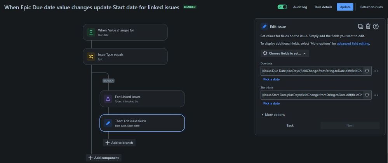Open help question mark icon
The image size is (388, 163).
tap(376, 26)
